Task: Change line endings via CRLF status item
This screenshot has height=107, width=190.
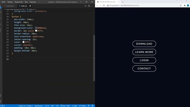Action: coord(53,106)
